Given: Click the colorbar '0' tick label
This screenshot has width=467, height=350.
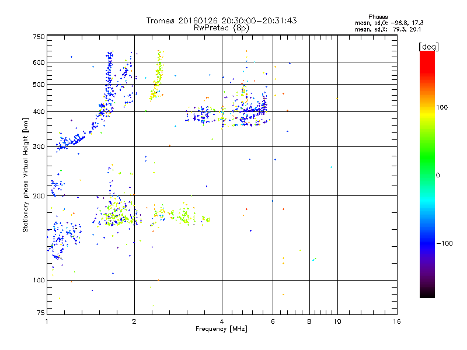Looking at the screenshot, I should click(437, 176).
